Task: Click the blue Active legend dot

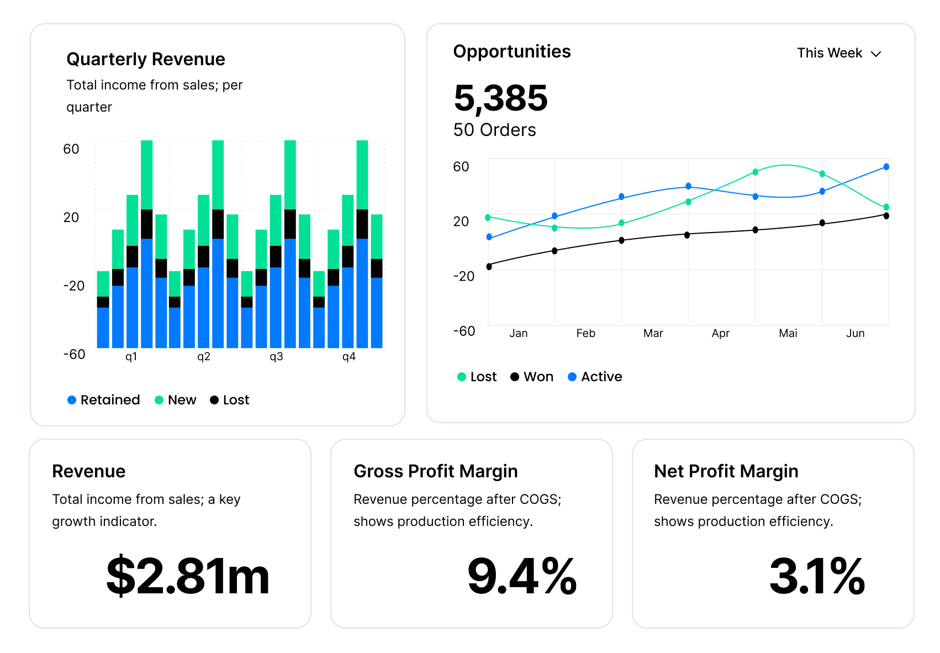Action: (572, 377)
